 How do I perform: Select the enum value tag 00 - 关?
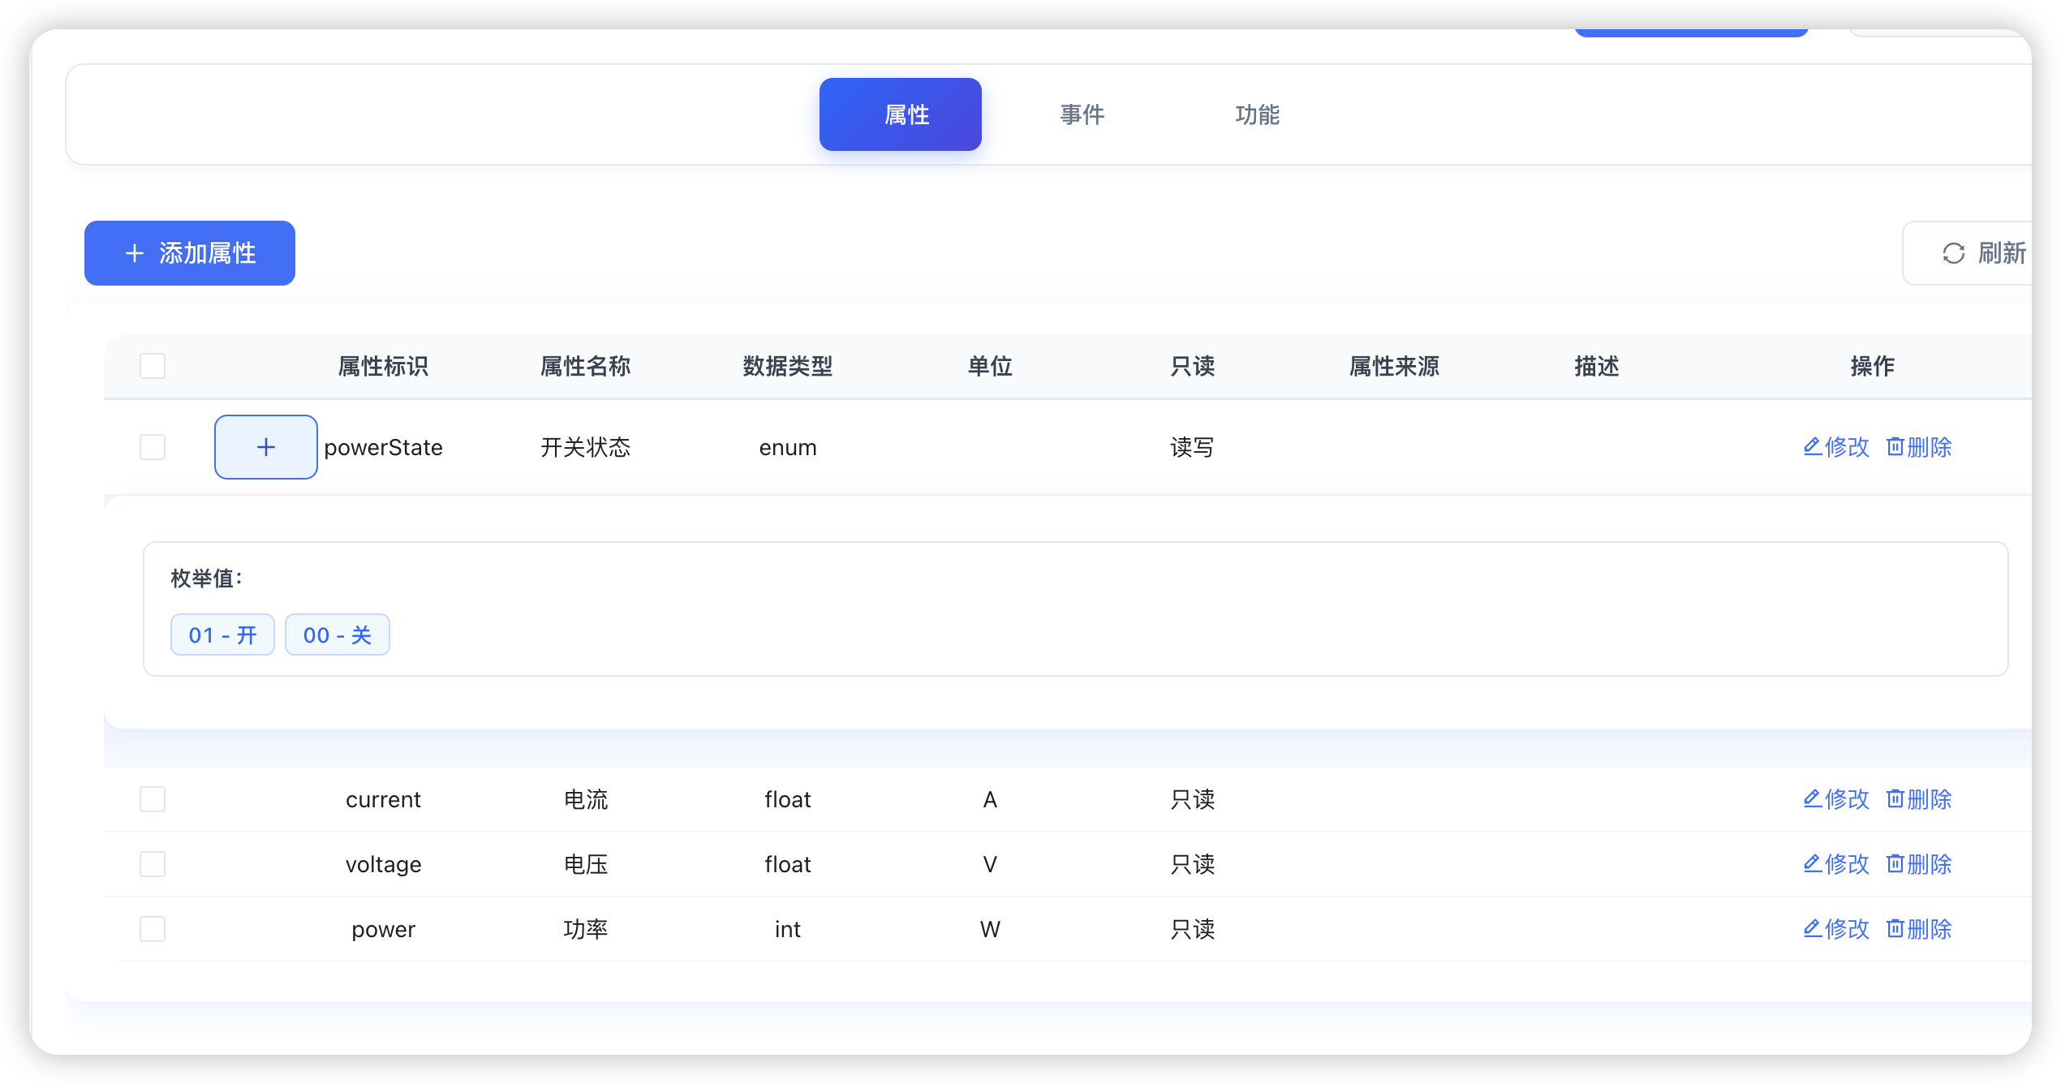338,634
